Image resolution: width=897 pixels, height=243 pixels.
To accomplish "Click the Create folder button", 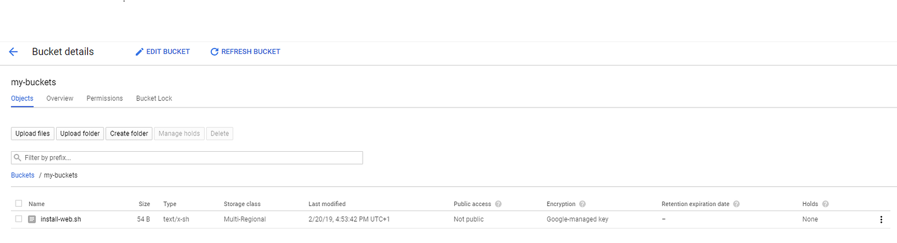I will (x=129, y=134).
